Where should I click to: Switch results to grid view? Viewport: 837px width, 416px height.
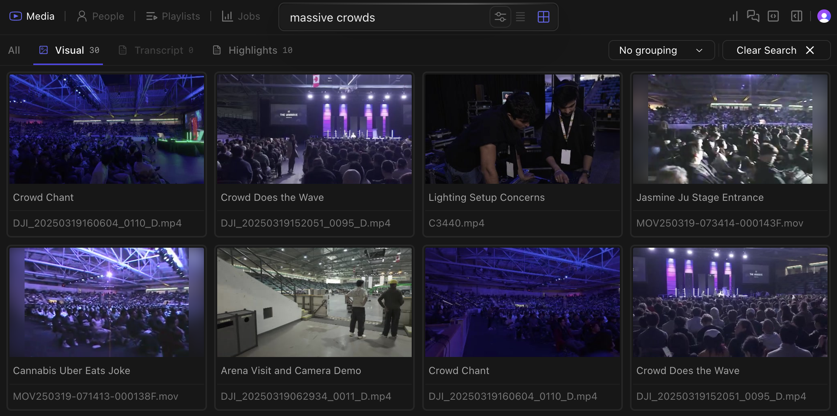coord(543,17)
